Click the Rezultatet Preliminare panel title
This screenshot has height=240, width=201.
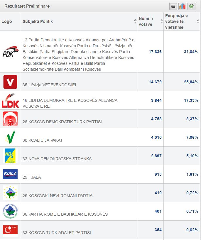click(27, 6)
